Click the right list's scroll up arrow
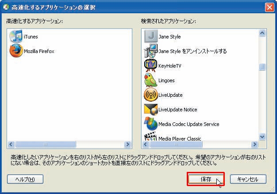This screenshot has width=277, height=194. pyautogui.click(x=262, y=33)
